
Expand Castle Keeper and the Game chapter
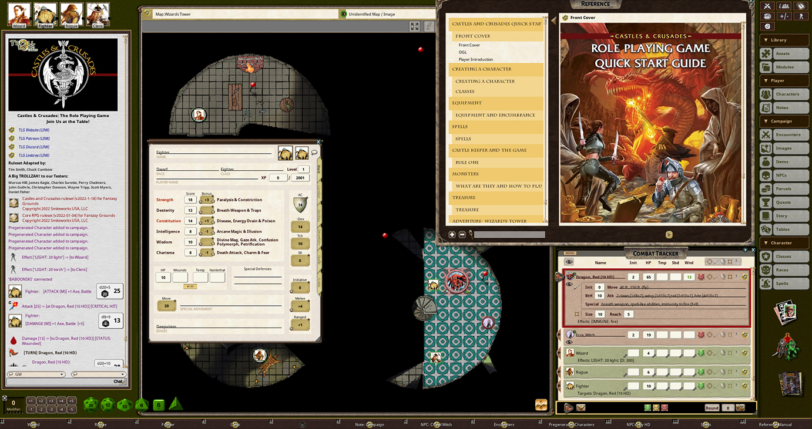pos(495,150)
